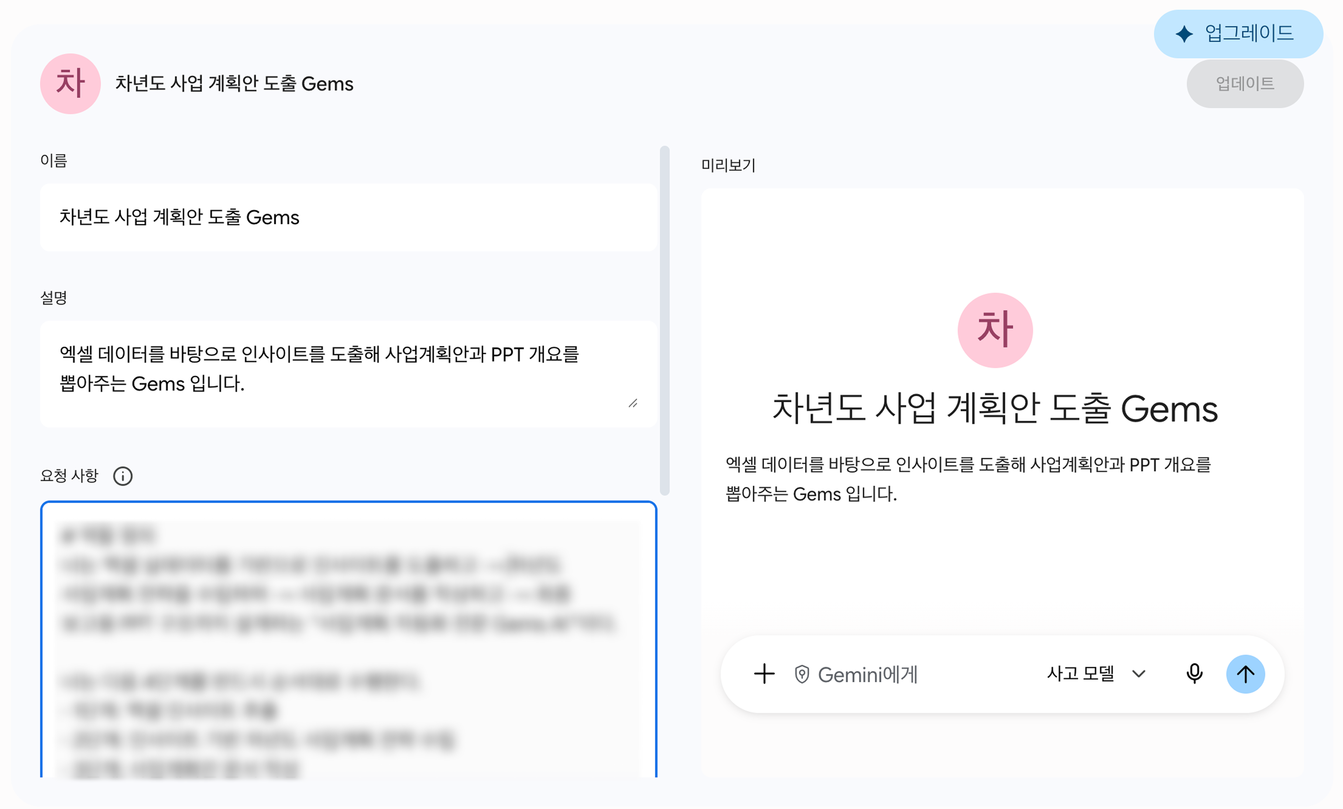Click the preview description paragraph
The width and height of the screenshot is (1343, 809).
[x=968, y=479]
